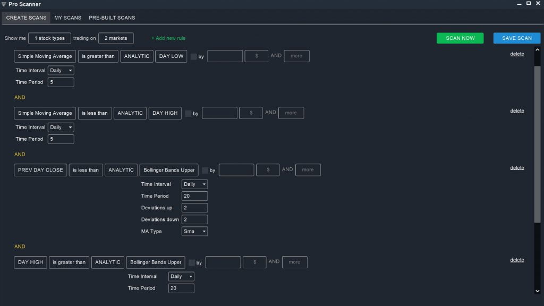Open Time Interval dropdown of first Simple Moving Average
This screenshot has height=306, width=544.
[x=61, y=71]
